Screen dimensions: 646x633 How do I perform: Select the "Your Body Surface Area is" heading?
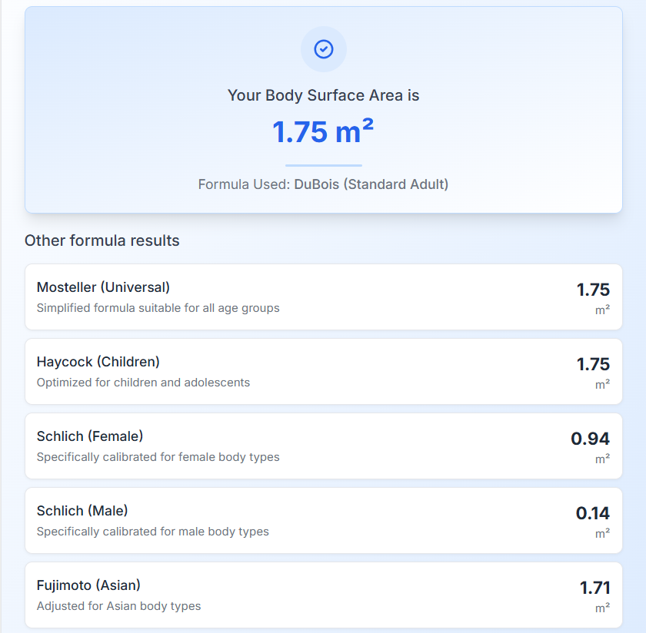tap(324, 95)
